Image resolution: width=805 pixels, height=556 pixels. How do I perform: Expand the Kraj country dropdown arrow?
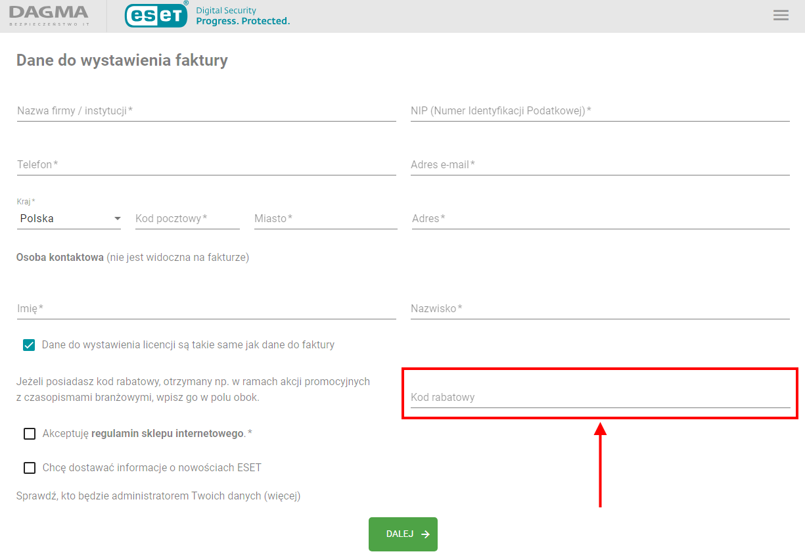[x=117, y=218]
